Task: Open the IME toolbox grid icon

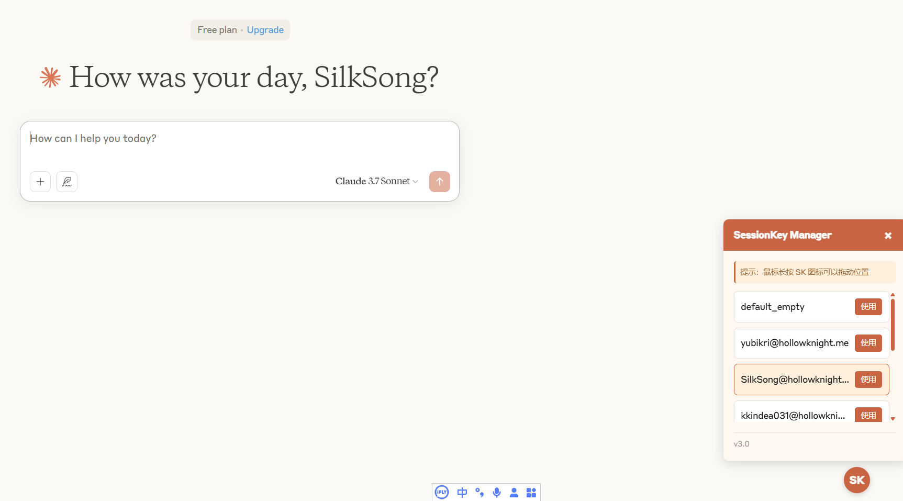Action: [x=531, y=492]
